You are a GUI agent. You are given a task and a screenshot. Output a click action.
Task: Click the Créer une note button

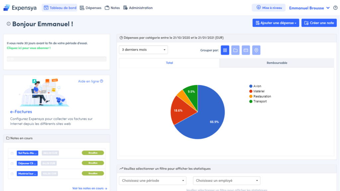[319, 23]
